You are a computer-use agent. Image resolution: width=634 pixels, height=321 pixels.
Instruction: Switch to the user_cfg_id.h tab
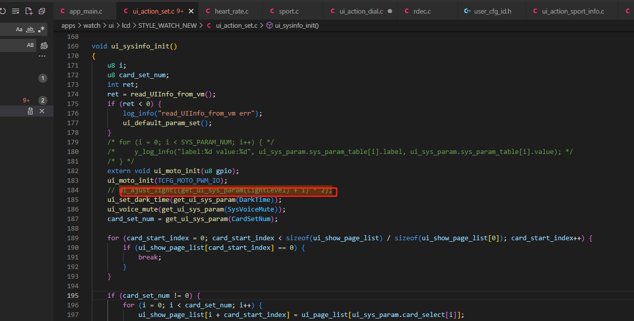pyautogui.click(x=492, y=11)
